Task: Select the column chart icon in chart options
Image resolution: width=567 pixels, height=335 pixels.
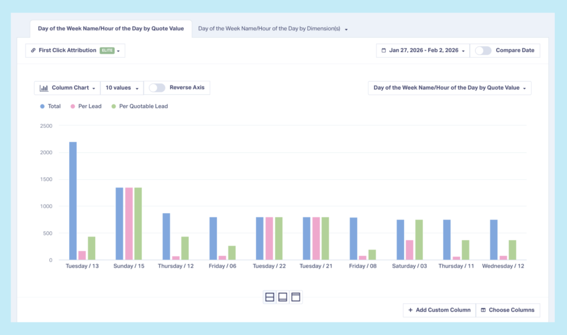Action: tap(44, 87)
